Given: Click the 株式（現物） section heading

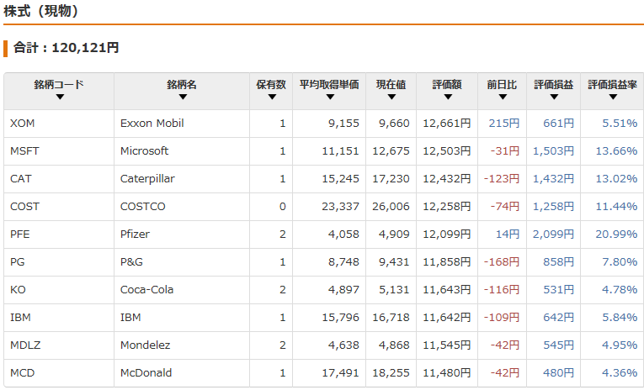Looking at the screenshot, I should [41, 11].
